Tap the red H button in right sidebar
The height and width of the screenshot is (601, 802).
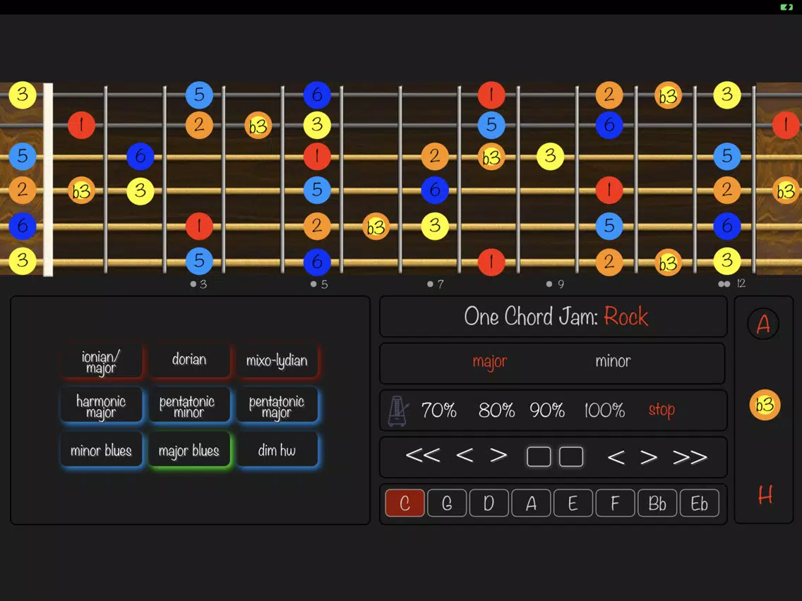pyautogui.click(x=765, y=494)
